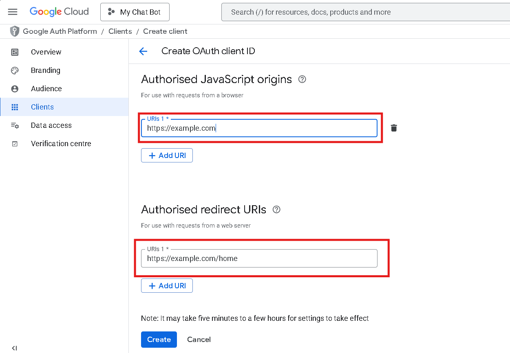Open Data access in the sidebar
Screen dimensions: 510x353
click(51, 125)
